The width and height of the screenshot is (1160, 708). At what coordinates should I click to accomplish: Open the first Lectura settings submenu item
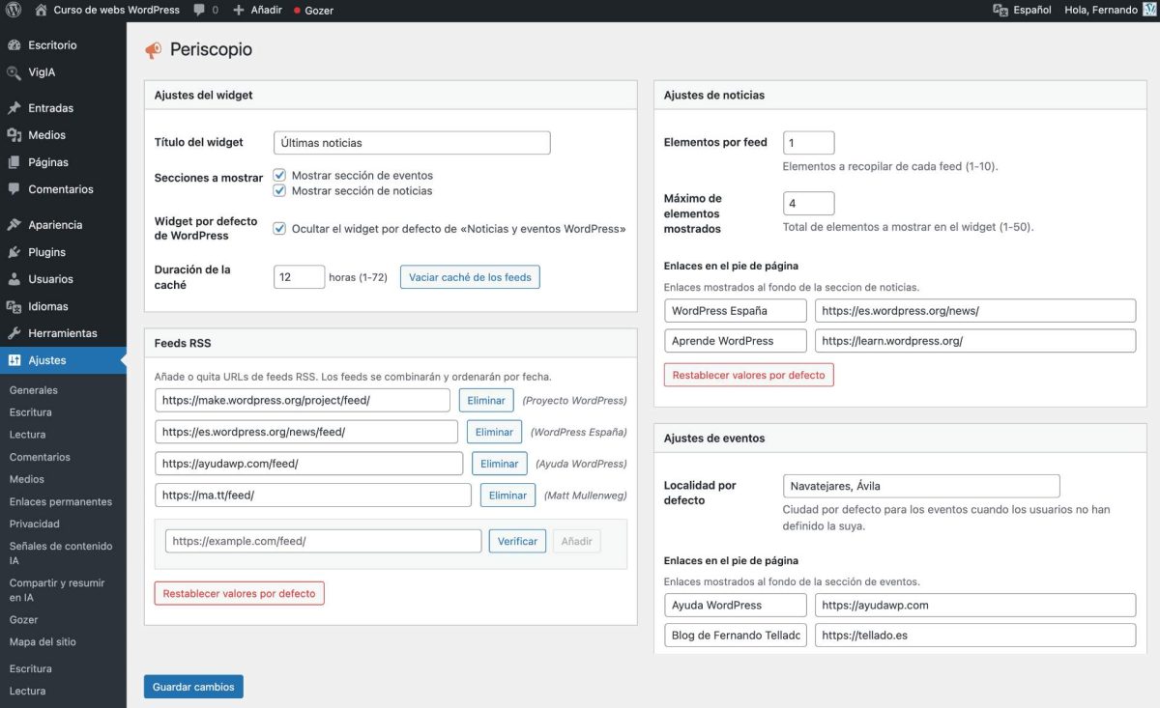(28, 435)
